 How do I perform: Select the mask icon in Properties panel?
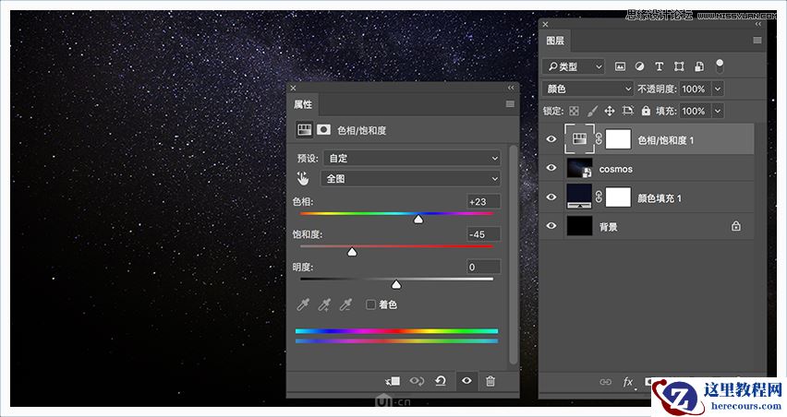click(x=323, y=130)
